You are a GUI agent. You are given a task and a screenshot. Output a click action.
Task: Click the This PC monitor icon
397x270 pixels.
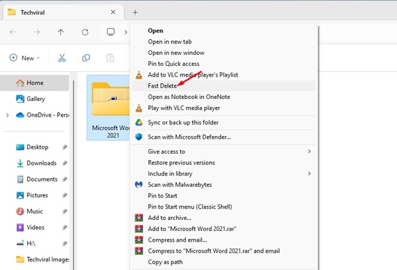point(110,32)
